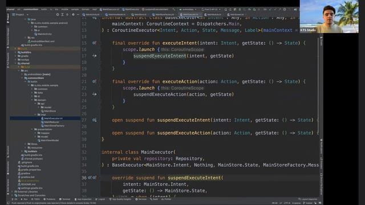Select opened file location target icon in Project panel

[x=58, y=14]
